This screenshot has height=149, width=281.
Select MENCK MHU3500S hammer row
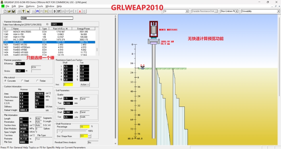pyautogui.click(x=20, y=32)
